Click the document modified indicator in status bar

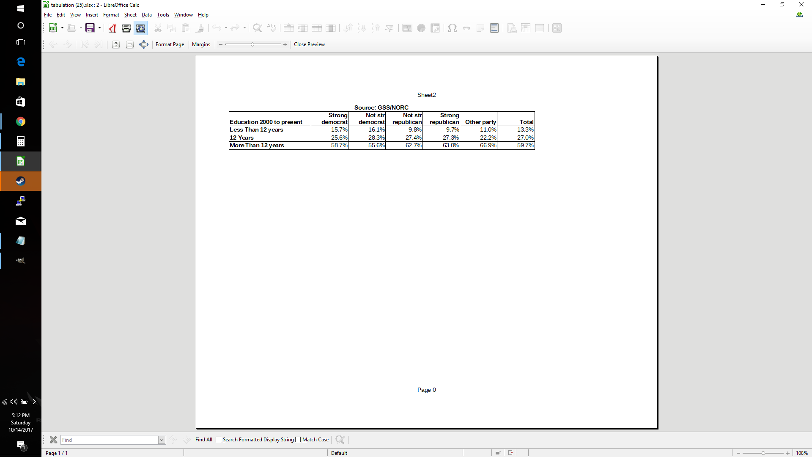511,453
